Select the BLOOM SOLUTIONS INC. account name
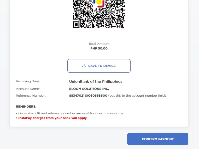This screenshot has height=149, width=199. (x=89, y=89)
